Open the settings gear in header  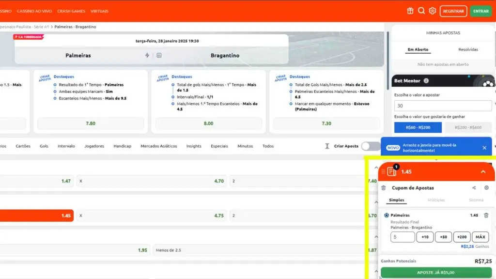coord(433,11)
